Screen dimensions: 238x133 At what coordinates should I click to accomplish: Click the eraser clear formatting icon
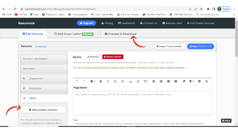pyautogui.click(x=184, y=81)
